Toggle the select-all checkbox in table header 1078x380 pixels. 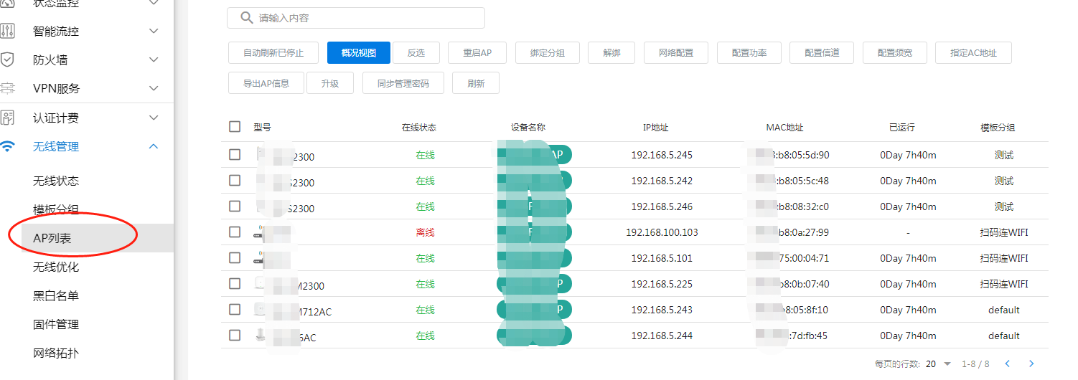click(x=235, y=127)
